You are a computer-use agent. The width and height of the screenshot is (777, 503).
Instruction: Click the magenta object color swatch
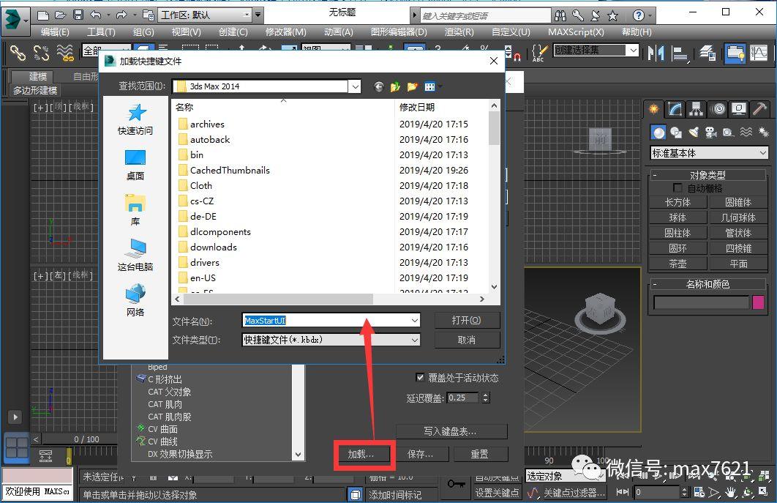[758, 302]
